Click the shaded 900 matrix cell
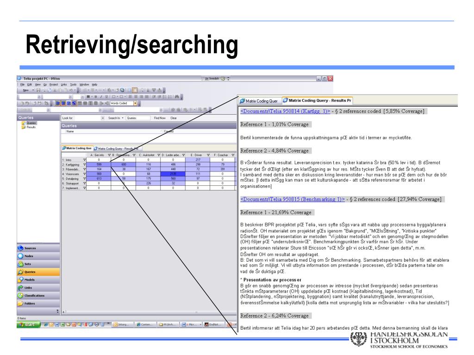The height and width of the screenshot is (355, 474). [x=99, y=174]
